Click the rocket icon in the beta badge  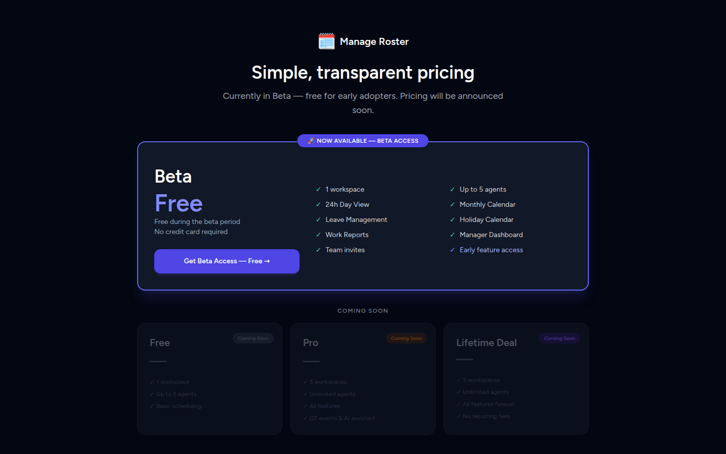[x=312, y=141]
